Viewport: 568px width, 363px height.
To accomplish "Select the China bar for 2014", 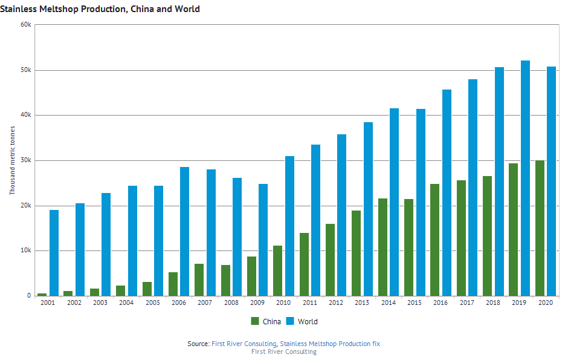I will 382,247.
